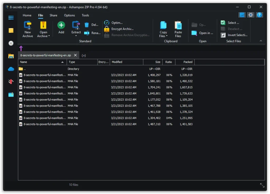Go up one level with purple arrow
This screenshot has width=270, height=194.
click(x=21, y=48)
